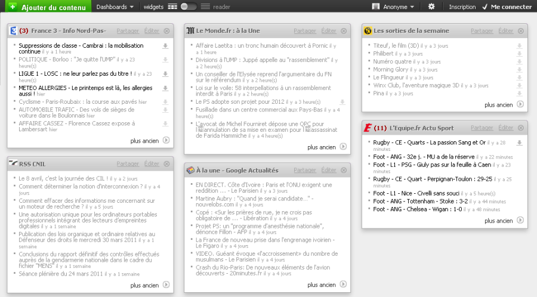The width and height of the screenshot is (537, 297).
Task: Close the Le Monde.fr à la Une widget
Action: click(x=344, y=31)
